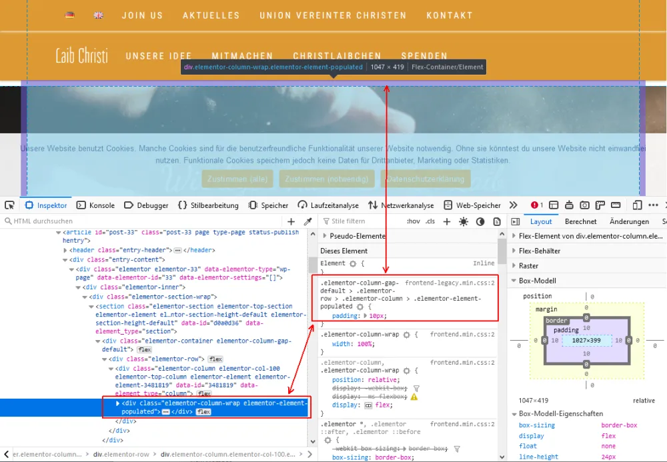Activate the element picker tool in DevTools
This screenshot has height=462, width=667.
(x=9, y=205)
